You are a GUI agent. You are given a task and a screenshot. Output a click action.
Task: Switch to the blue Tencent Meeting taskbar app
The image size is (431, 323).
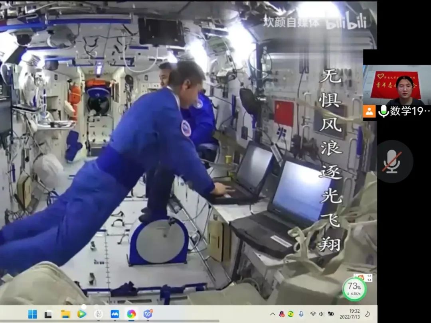click(115, 314)
